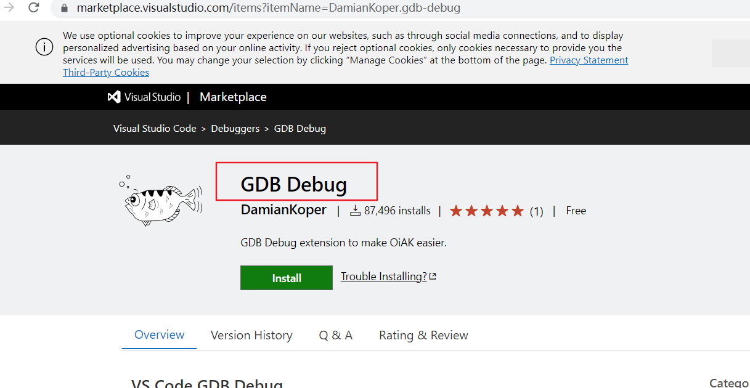The width and height of the screenshot is (750, 388).
Task: Click the installs download icon
Action: coord(355,211)
